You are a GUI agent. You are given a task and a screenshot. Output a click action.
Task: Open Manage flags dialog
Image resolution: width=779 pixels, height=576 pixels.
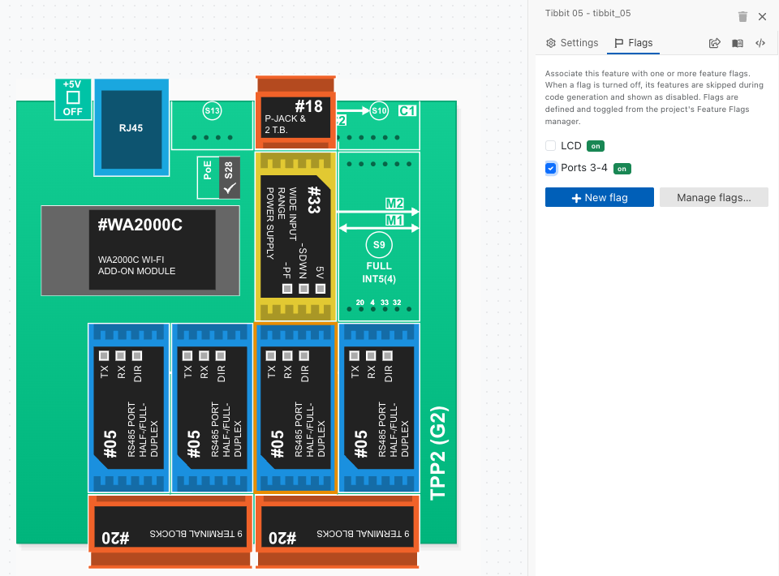[x=713, y=198]
